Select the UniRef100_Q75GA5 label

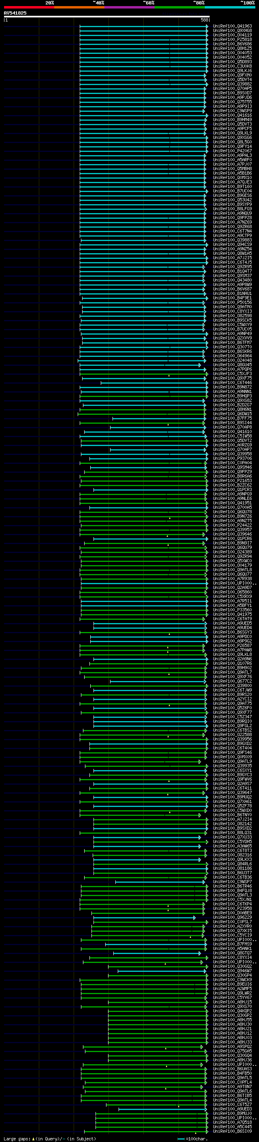click(232, 1051)
